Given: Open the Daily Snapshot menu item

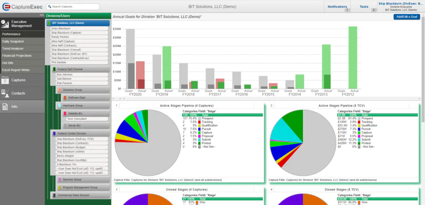Looking at the screenshot, I should pos(22,42).
